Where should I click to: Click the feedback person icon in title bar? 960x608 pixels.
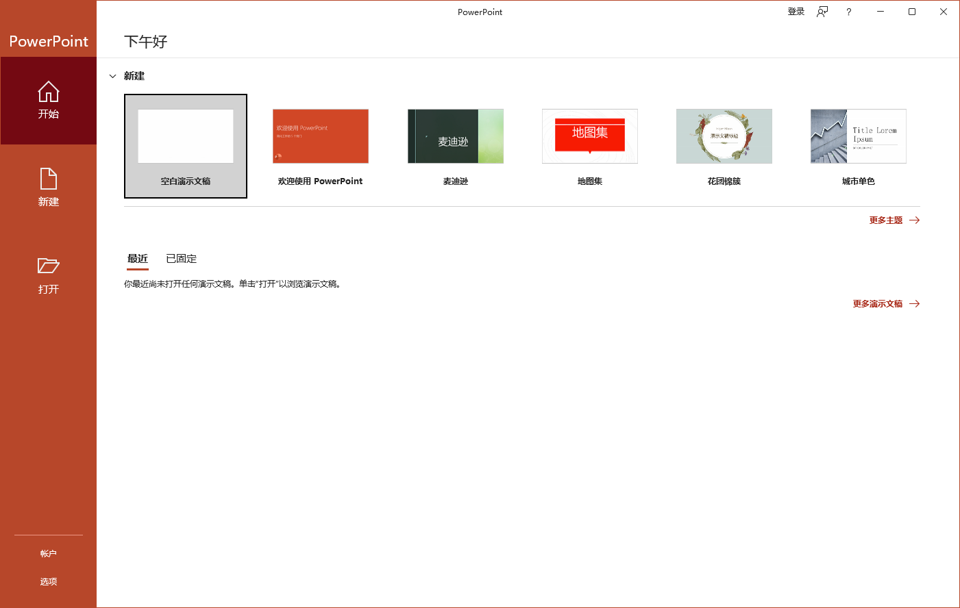[x=822, y=12]
